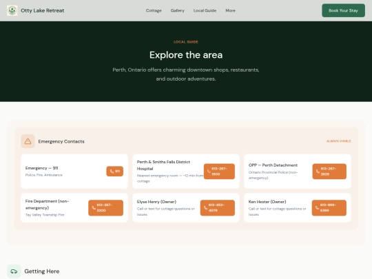Screen dimensions: 372x279
Task: Click the orange 'LOCAL GUIDE' label
Action: 186,42
